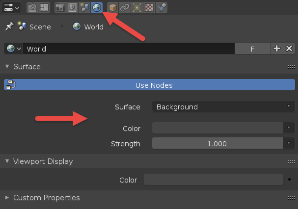Click the link dot beside Surface Color
298x209 pixels.
pos(289,128)
